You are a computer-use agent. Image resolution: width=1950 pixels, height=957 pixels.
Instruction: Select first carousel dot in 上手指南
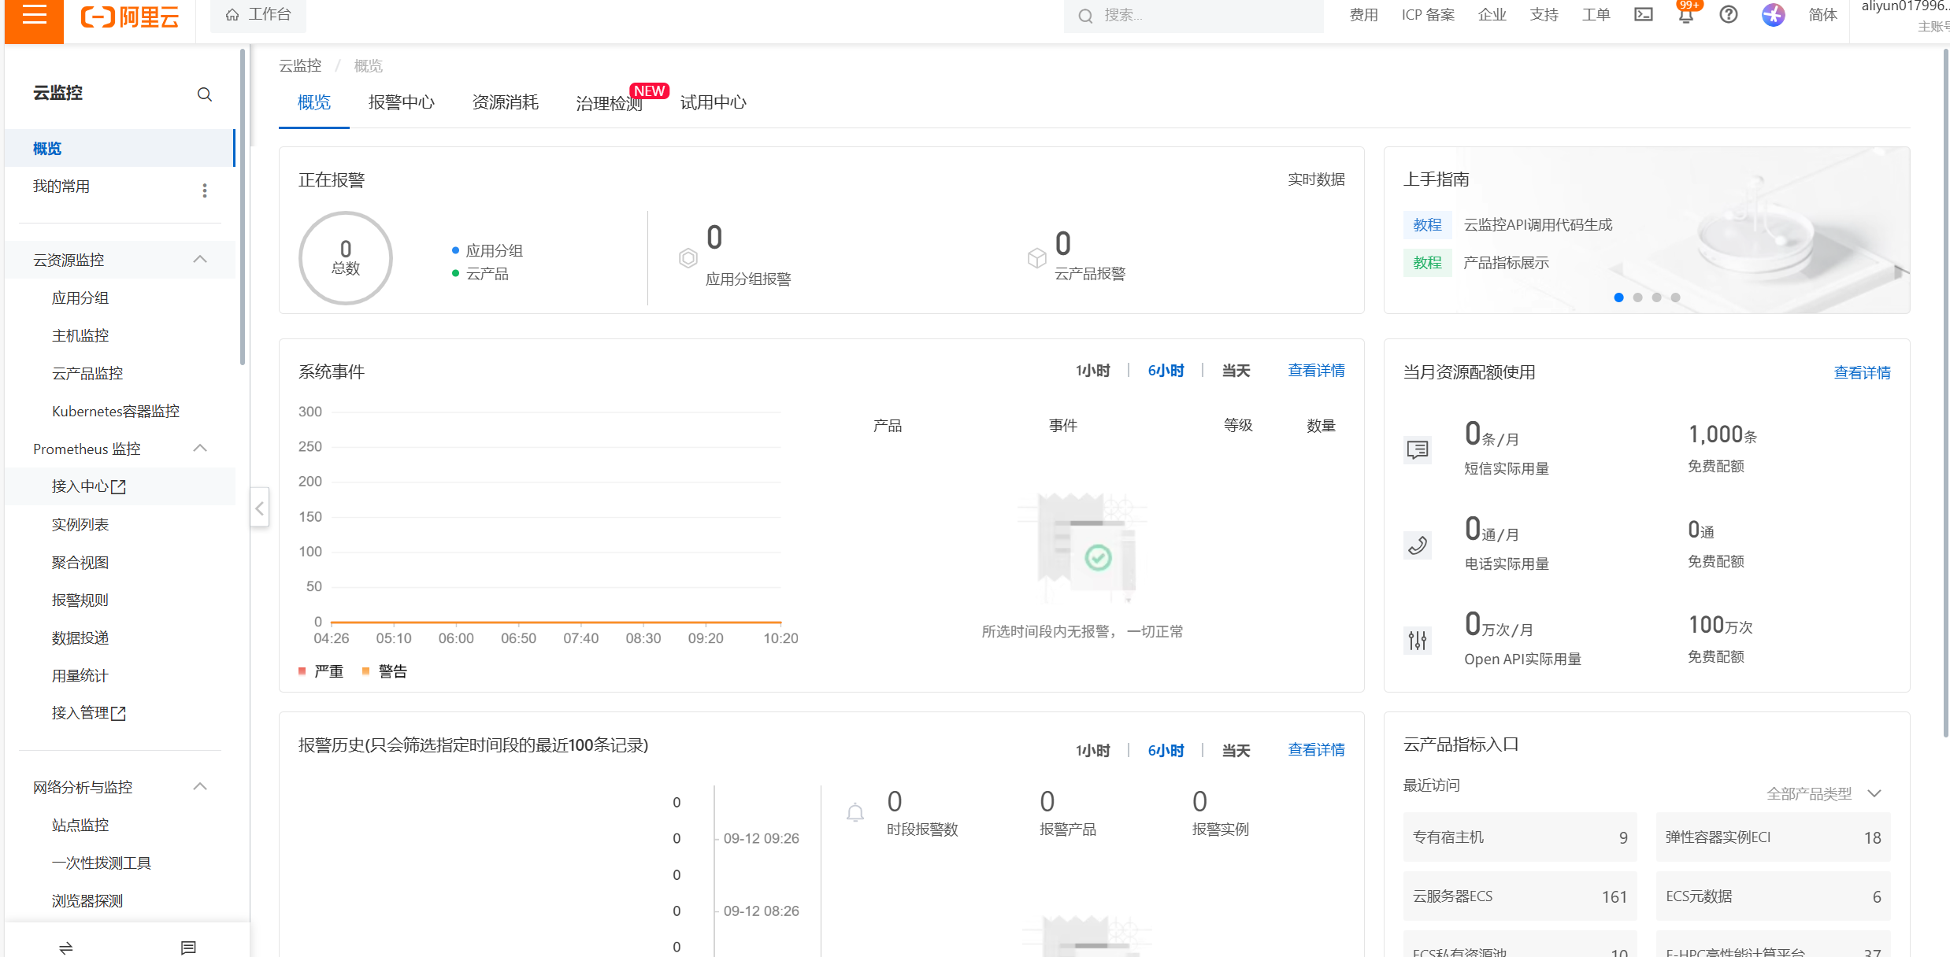click(x=1618, y=297)
